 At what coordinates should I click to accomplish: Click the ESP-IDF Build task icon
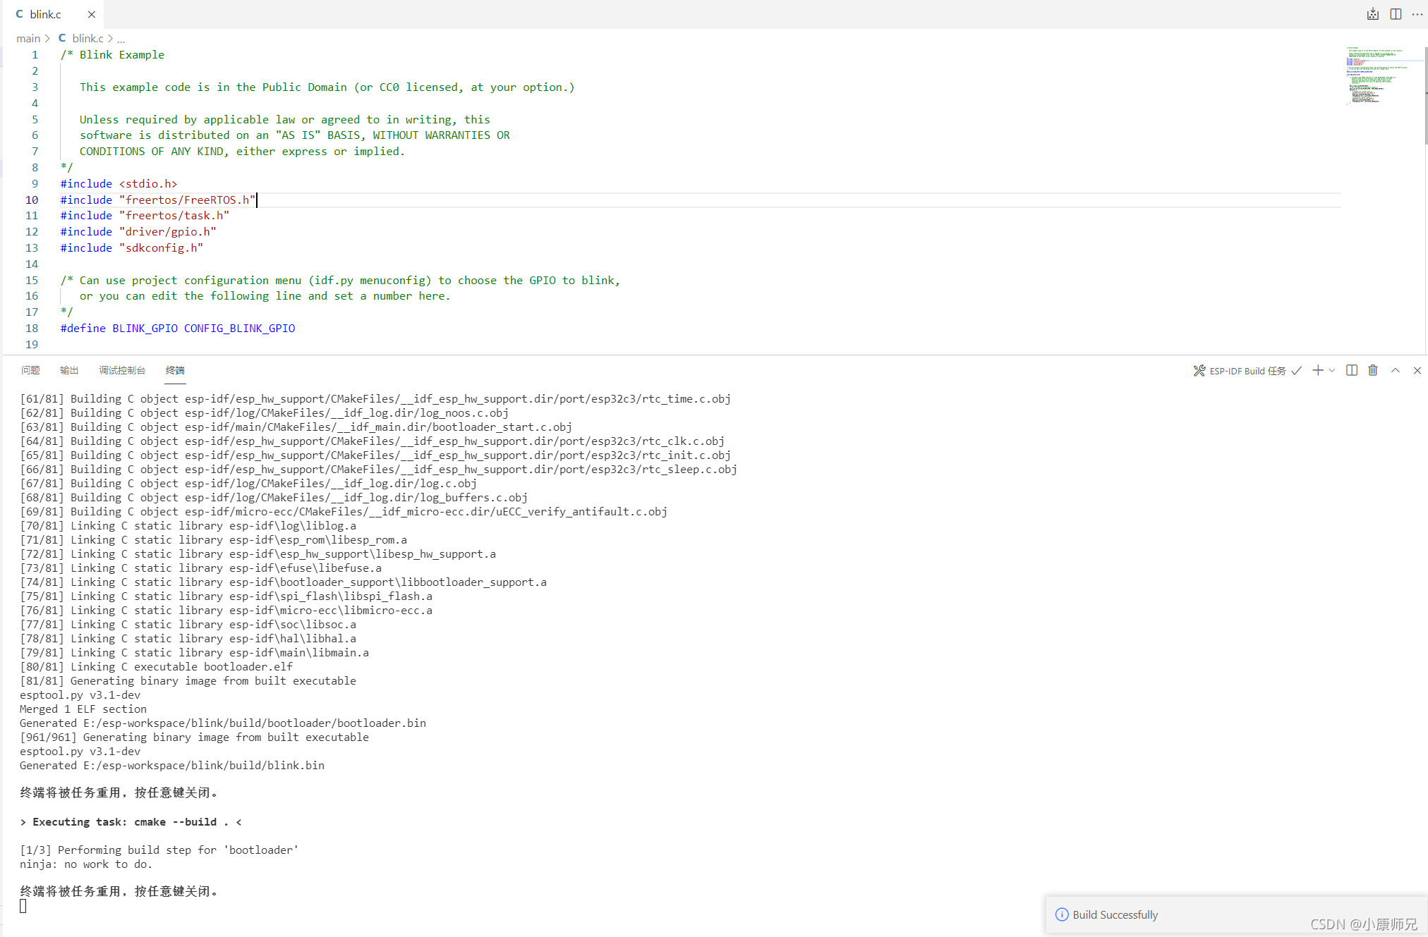pos(1201,370)
